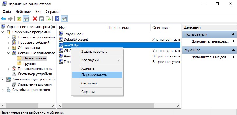
Task: Expand the Общие папки node
Action: [x=8, y=48]
